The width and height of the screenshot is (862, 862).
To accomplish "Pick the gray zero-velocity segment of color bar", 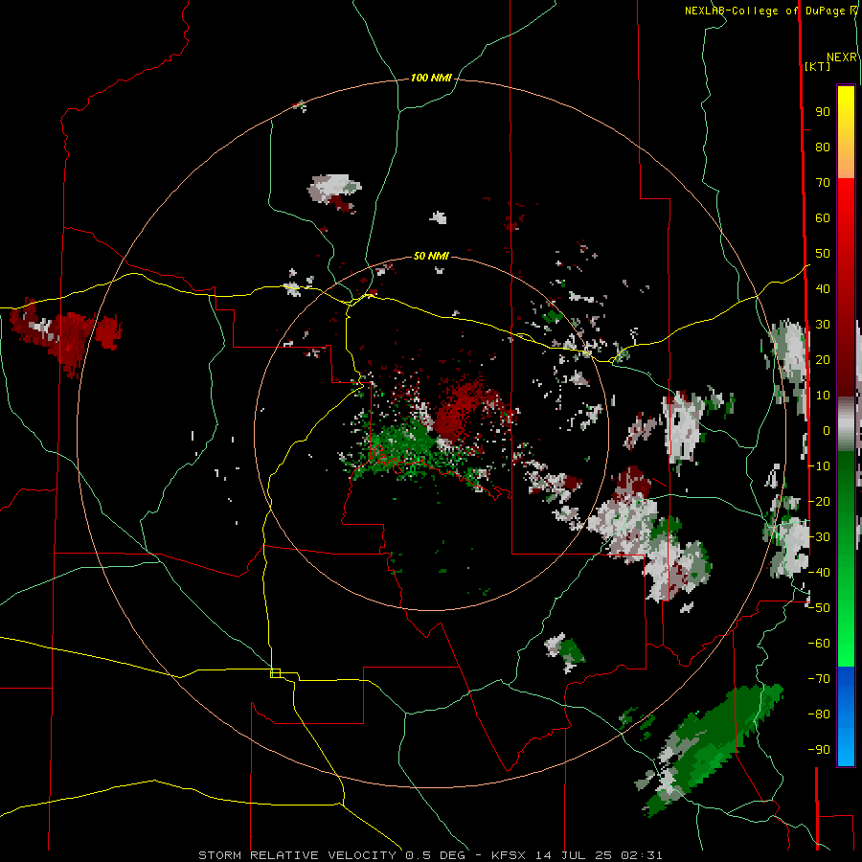I will pos(846,423).
